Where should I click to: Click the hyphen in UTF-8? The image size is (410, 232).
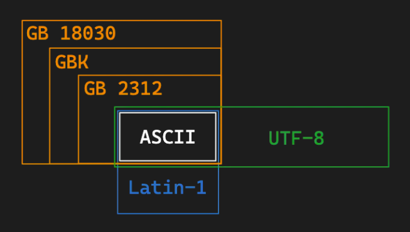click(x=308, y=138)
